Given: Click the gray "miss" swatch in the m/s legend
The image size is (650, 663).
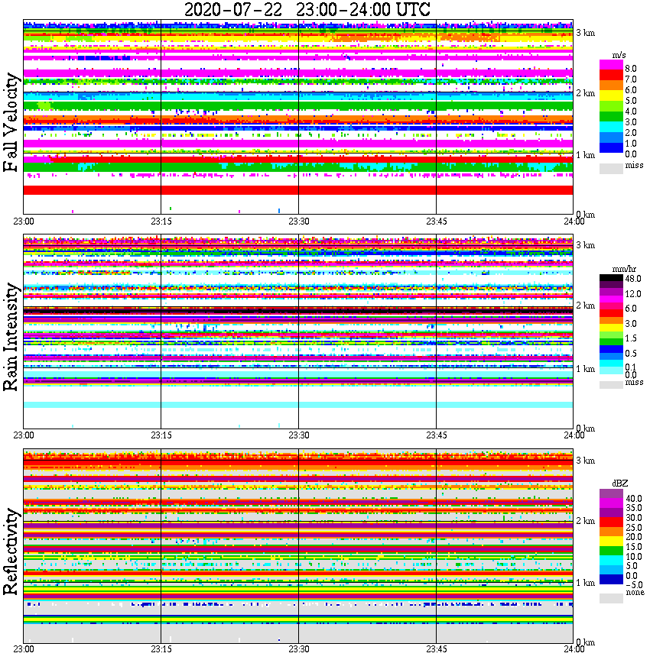Looking at the screenshot, I should (611, 168).
